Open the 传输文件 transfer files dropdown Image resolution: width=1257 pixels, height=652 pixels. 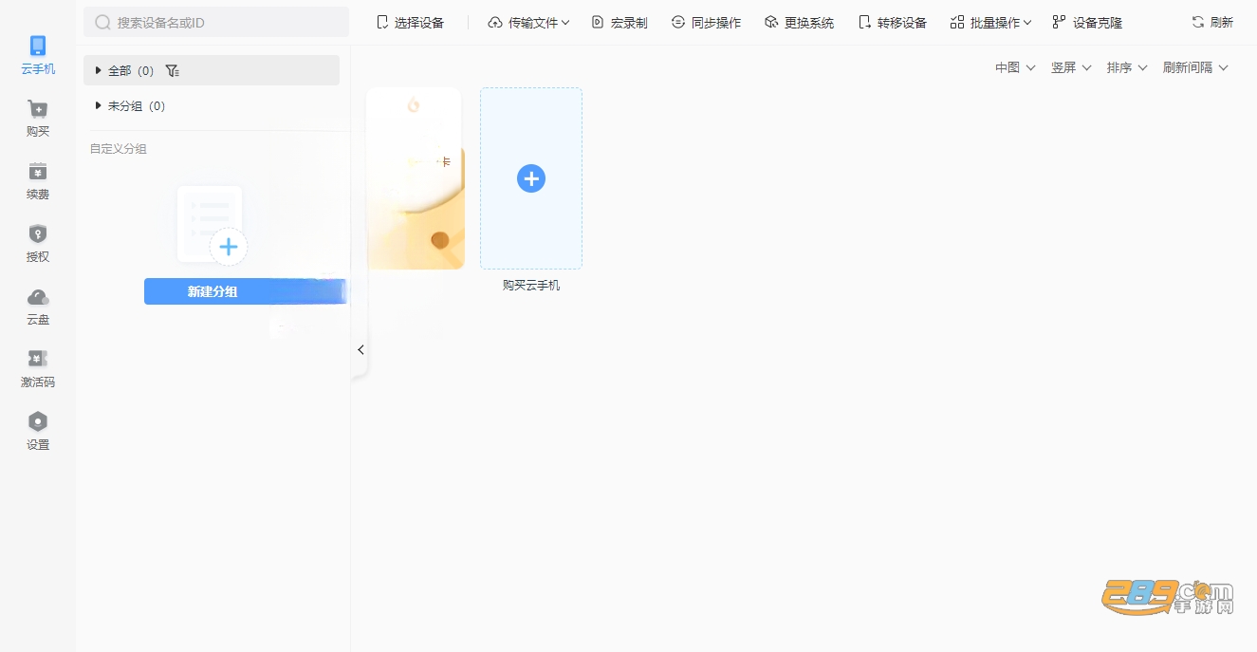(x=528, y=22)
